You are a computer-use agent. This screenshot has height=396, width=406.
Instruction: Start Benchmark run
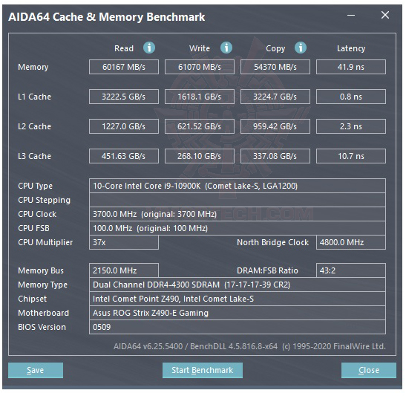(203, 370)
